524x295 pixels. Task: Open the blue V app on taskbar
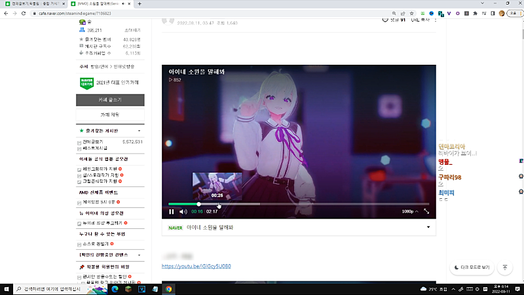pos(141,289)
